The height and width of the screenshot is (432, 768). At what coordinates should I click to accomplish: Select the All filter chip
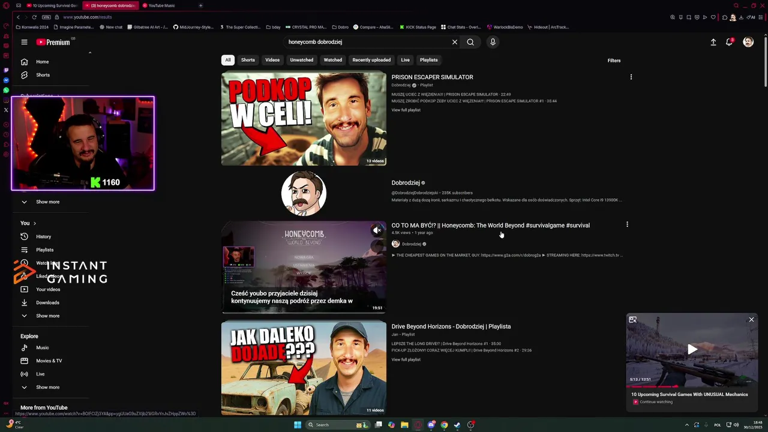click(x=228, y=60)
